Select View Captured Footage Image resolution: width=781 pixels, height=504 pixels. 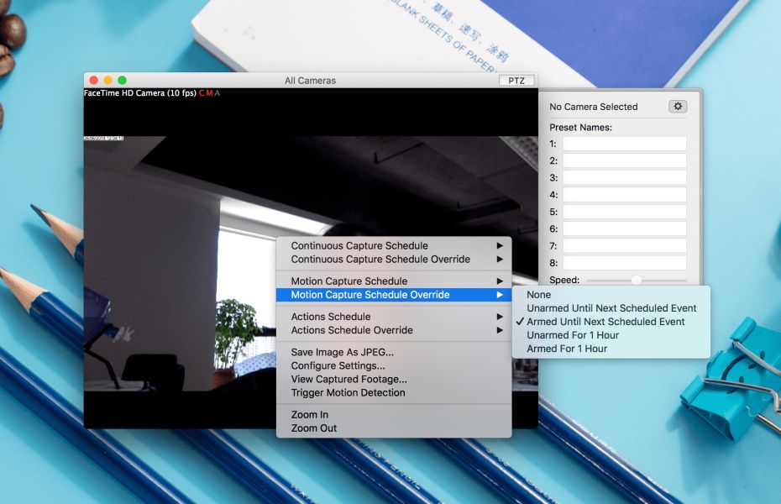394,379
